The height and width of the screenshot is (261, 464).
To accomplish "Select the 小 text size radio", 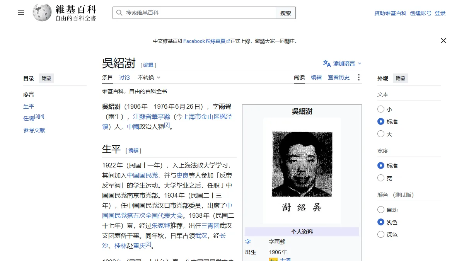I will [381, 109].
